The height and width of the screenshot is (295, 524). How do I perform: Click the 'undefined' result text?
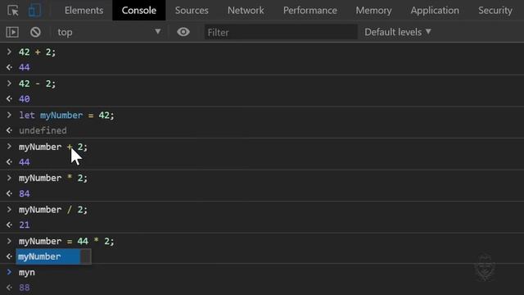[43, 130]
